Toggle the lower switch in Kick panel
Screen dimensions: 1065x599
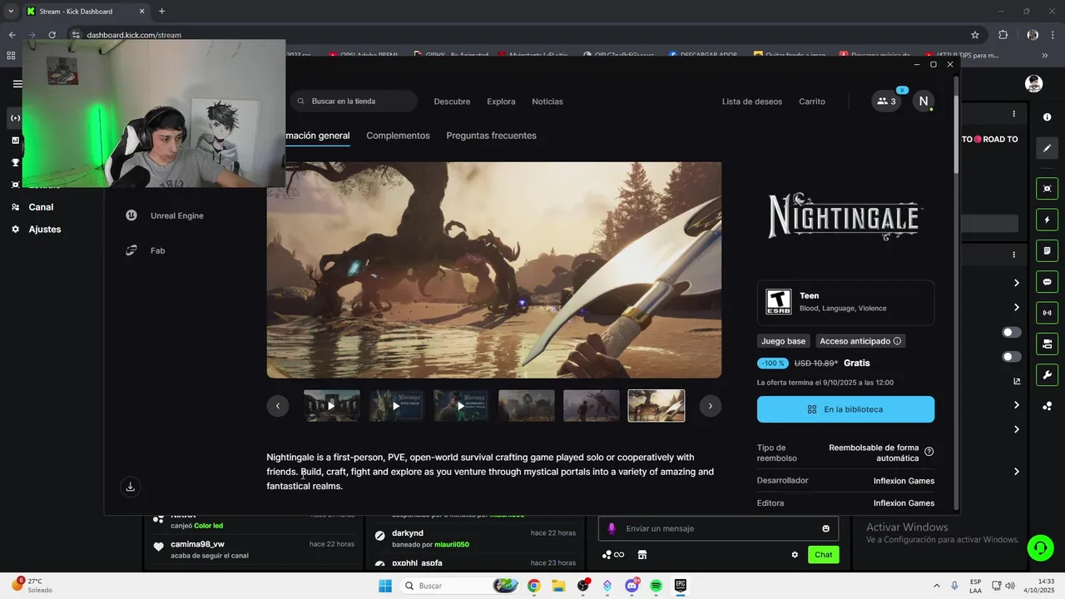1012,356
